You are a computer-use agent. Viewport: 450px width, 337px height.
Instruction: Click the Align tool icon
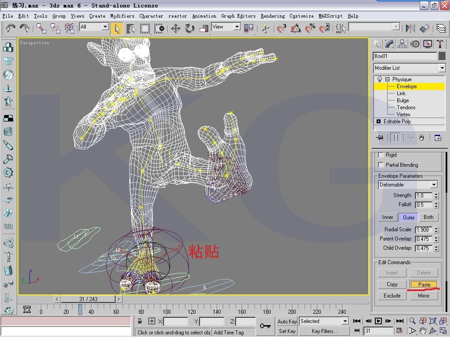click(424, 29)
